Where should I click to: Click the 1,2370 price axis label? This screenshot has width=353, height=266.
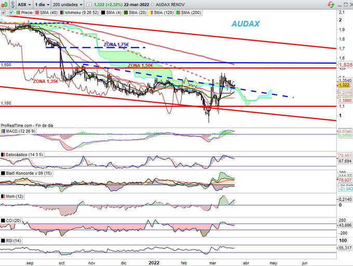click(345, 93)
